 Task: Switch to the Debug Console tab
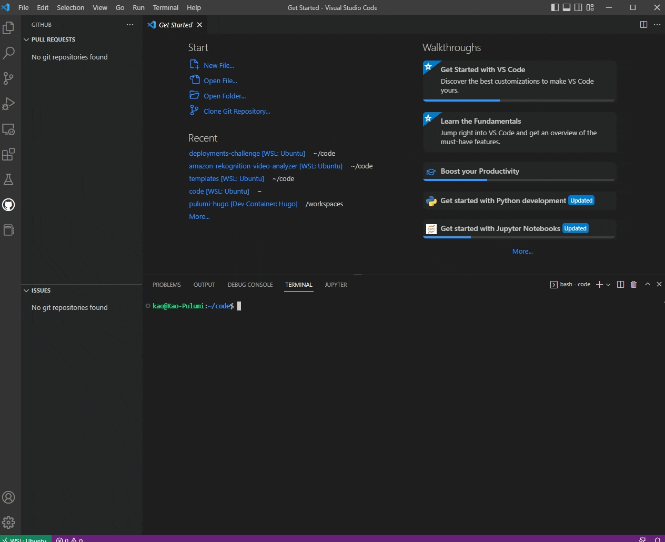pyautogui.click(x=250, y=285)
